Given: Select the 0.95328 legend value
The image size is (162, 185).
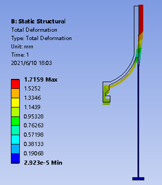Looking at the screenshot, I should pos(34,116).
